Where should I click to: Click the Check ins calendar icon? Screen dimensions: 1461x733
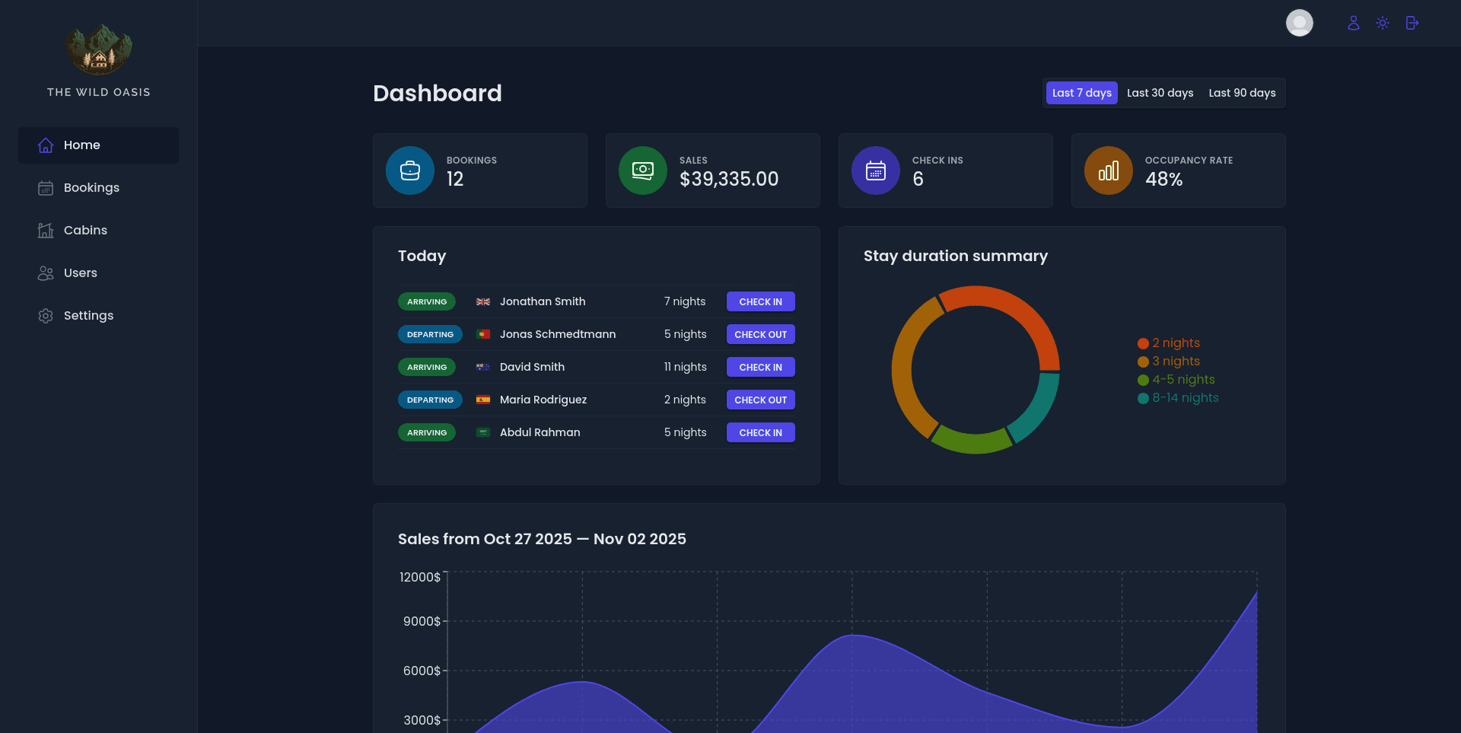(876, 171)
